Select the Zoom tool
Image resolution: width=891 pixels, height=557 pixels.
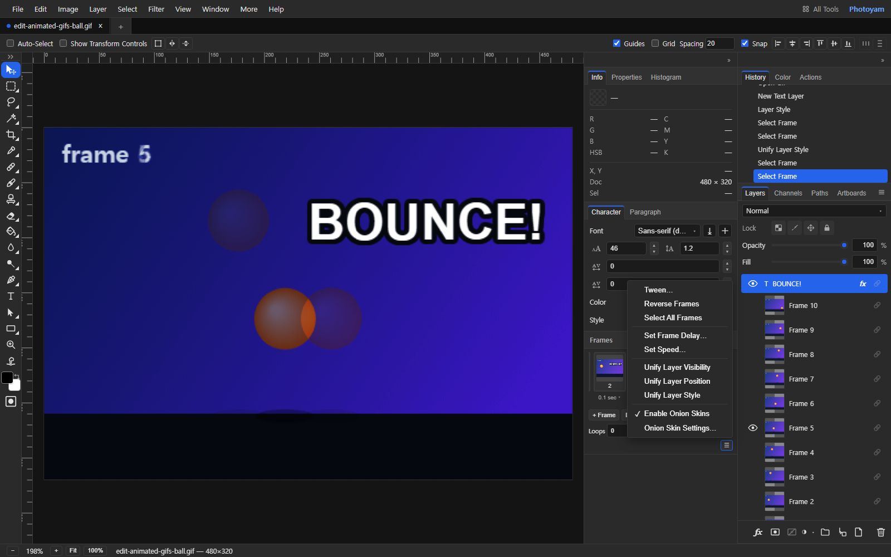tap(11, 345)
